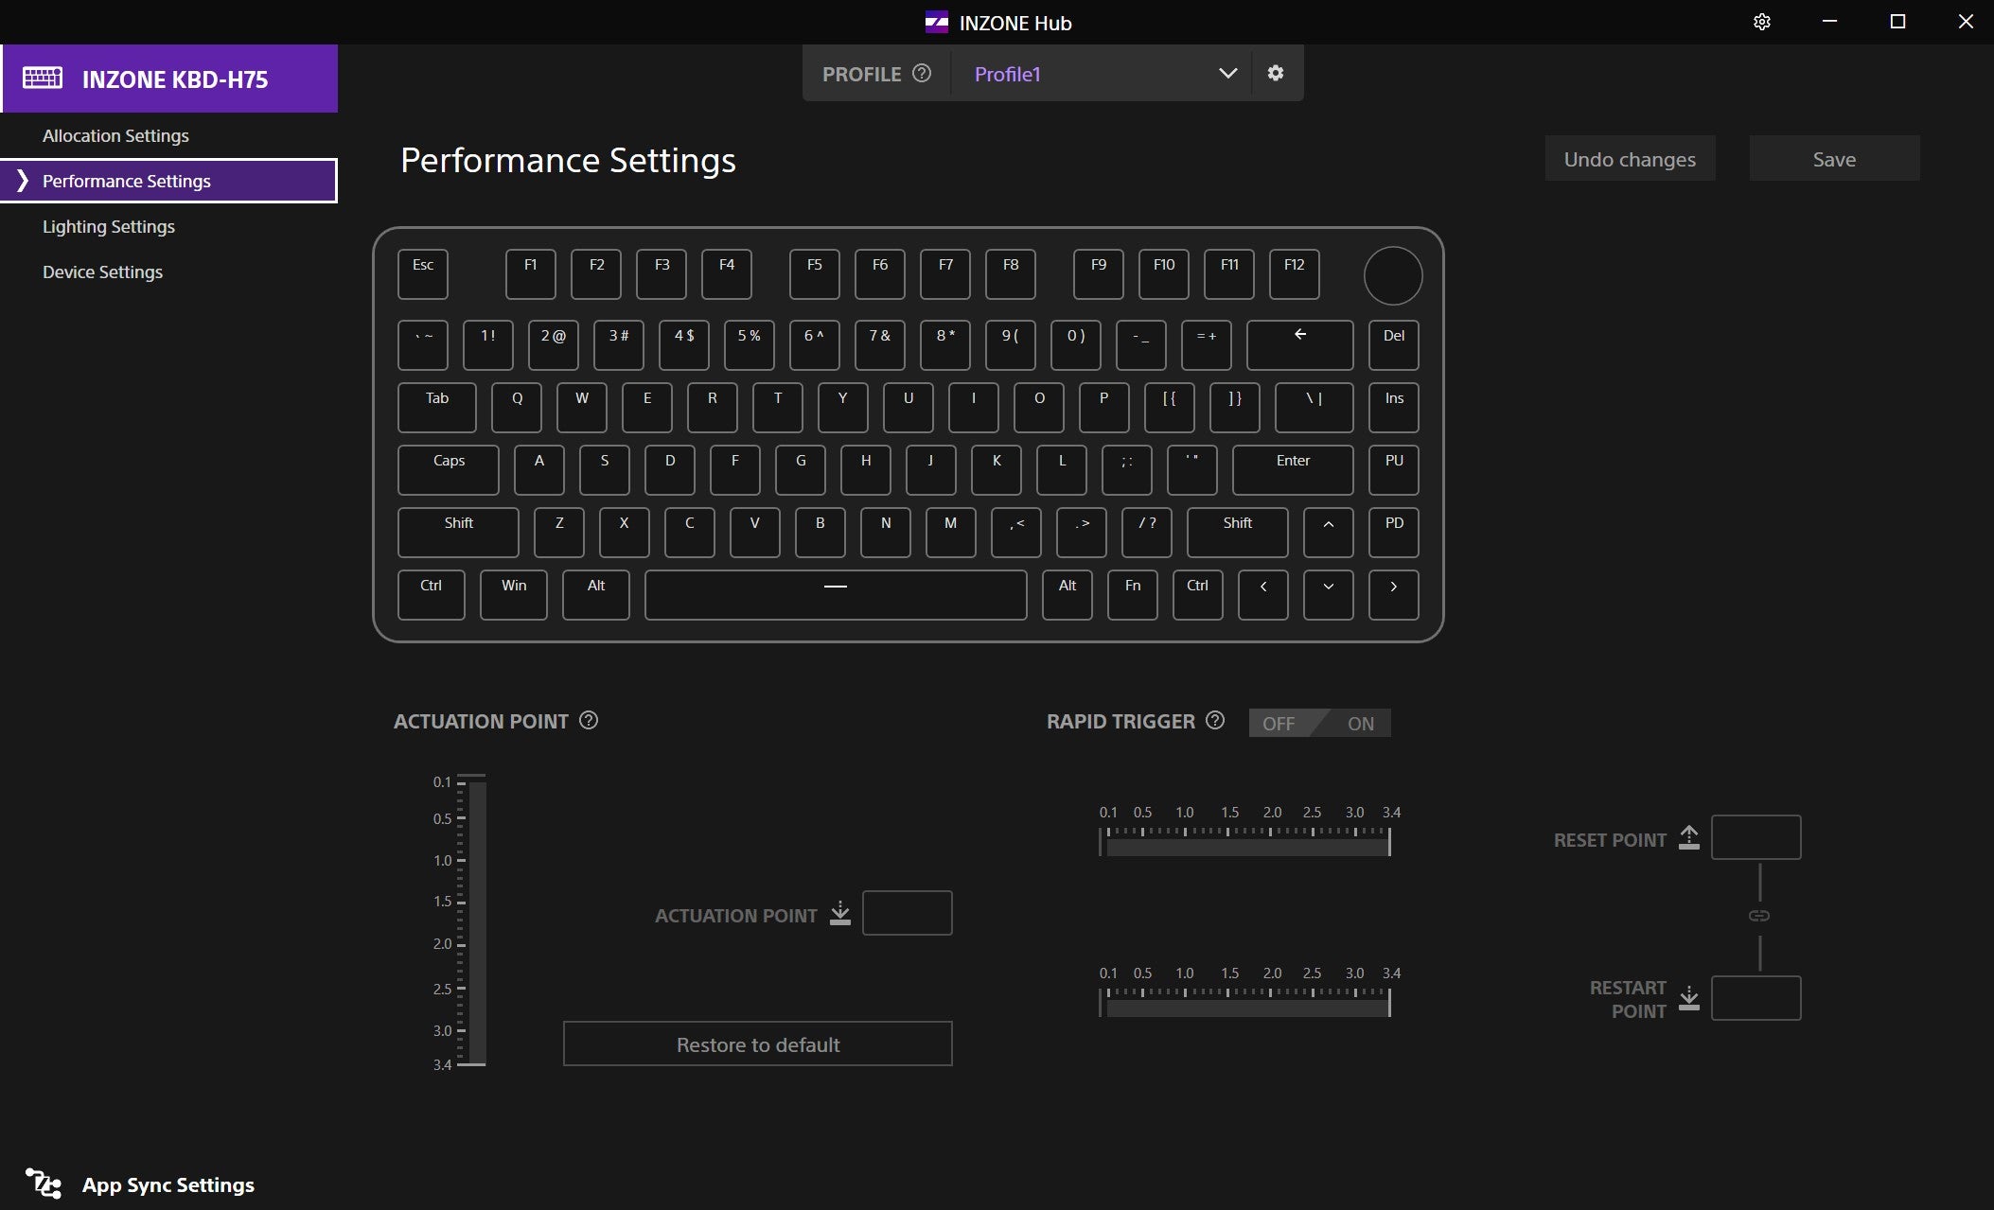Click the profile settings gear icon
This screenshot has height=1210, width=1994.
(1275, 73)
